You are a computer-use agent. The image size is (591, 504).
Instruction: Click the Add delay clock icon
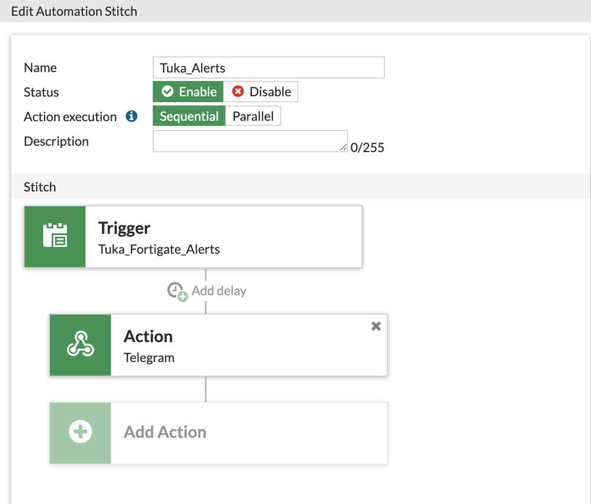click(x=177, y=291)
